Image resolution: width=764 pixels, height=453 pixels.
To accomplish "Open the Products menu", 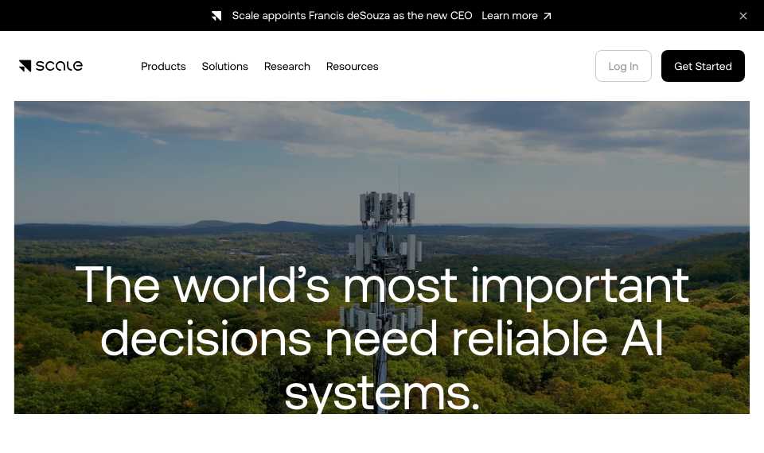I will [x=163, y=66].
